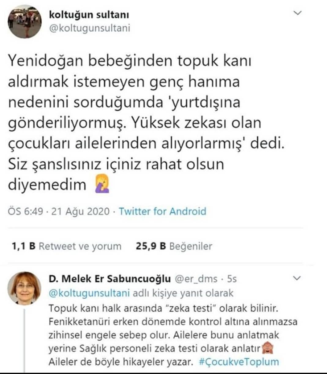This screenshot has width=327, height=374.
Task: Open the 5s reply timestamp
Action: click(x=232, y=279)
